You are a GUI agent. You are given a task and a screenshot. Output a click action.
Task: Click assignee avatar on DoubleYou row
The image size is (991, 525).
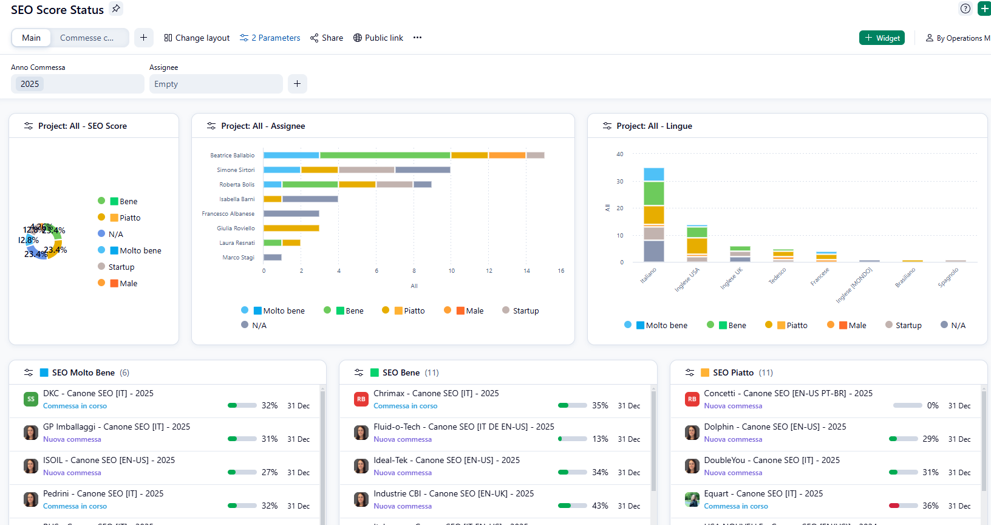click(x=692, y=466)
